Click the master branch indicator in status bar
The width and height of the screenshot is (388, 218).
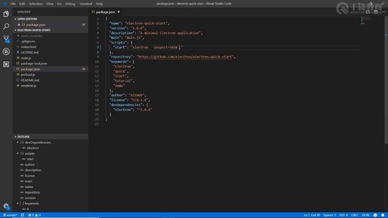(10, 216)
